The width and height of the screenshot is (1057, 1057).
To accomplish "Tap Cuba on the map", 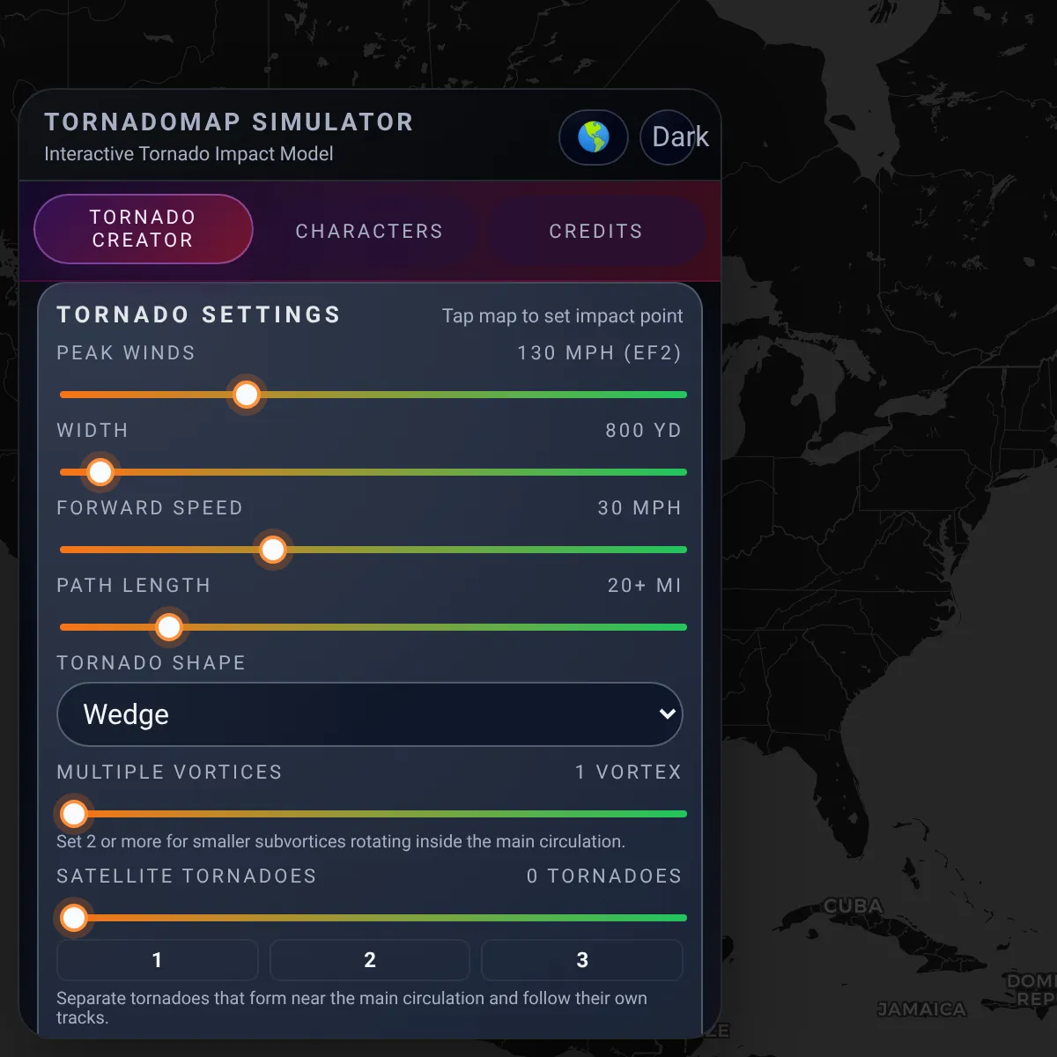I will click(x=853, y=905).
